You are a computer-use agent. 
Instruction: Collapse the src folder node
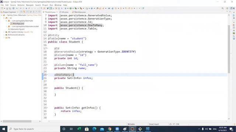pyautogui.click(x=4, y=18)
